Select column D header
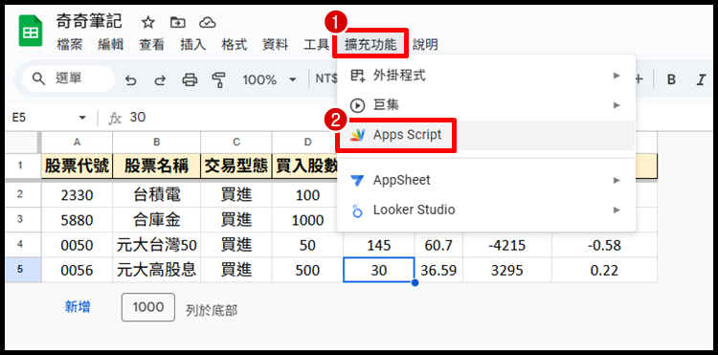 (307, 143)
